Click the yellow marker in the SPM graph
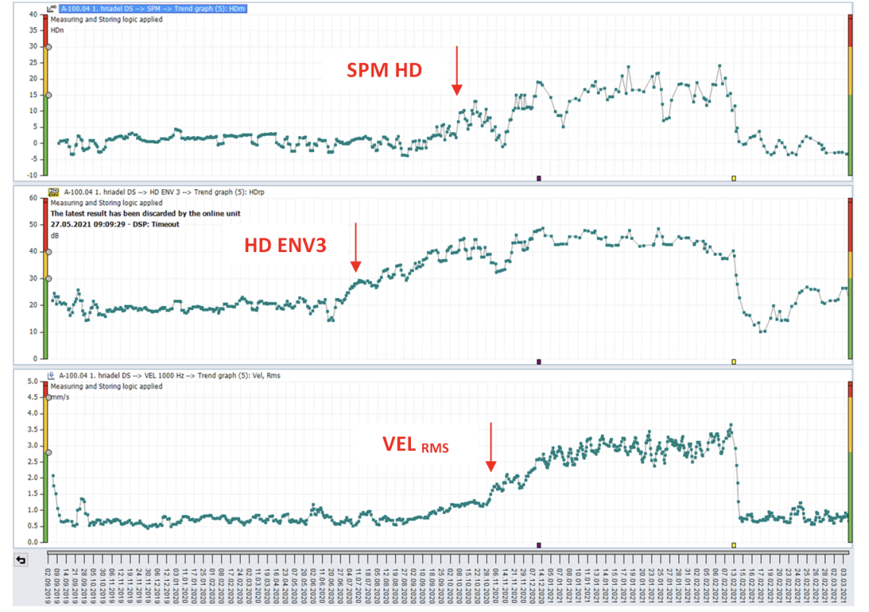869x612 pixels. click(x=734, y=178)
